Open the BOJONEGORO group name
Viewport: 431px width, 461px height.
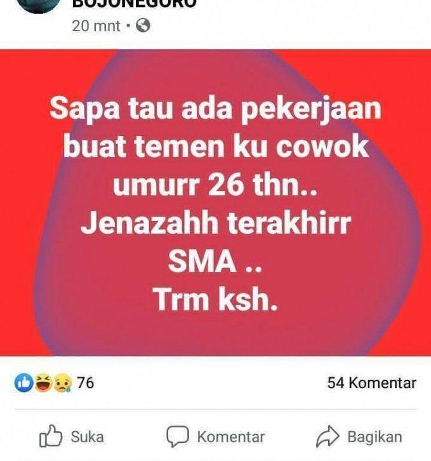click(134, 4)
